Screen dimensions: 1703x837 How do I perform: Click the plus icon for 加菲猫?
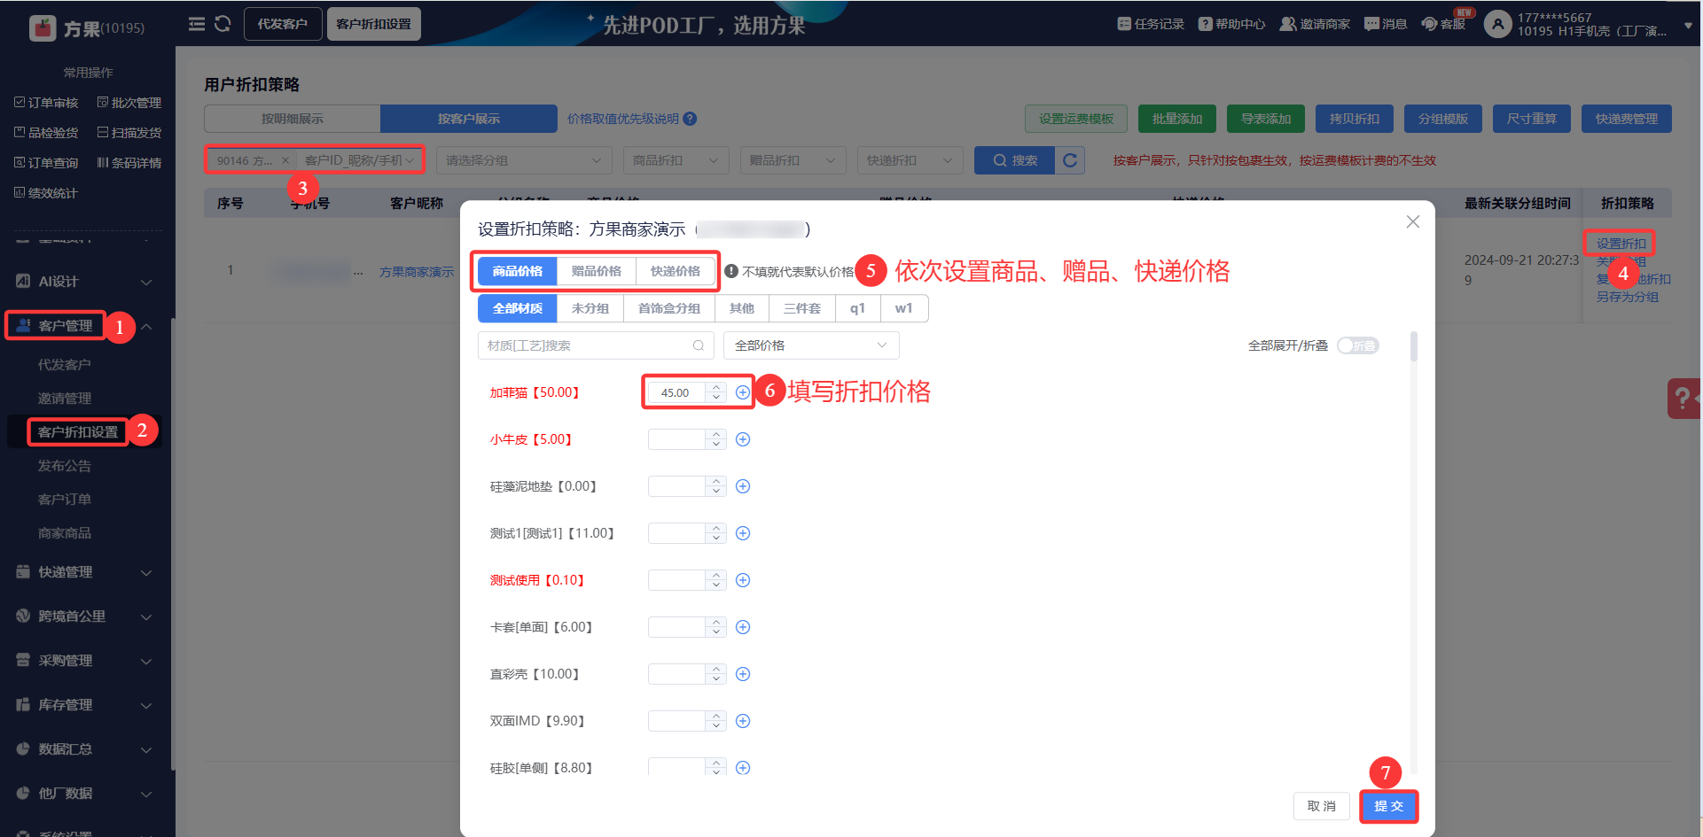743,392
